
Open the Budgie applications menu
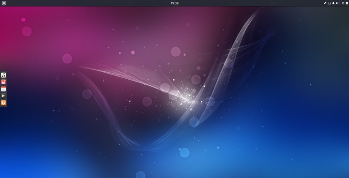click(x=4, y=3)
